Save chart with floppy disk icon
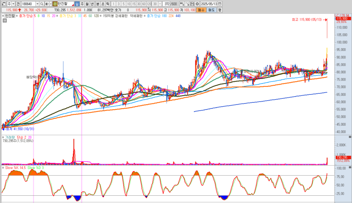This screenshot has height=203, width=352. click(192, 4)
